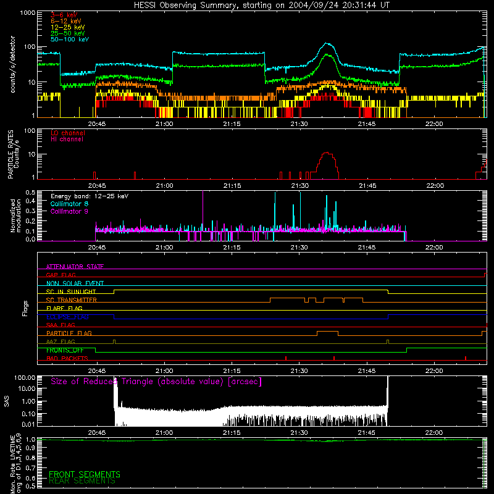Image resolution: width=494 pixels, height=494 pixels.
Task: Click the olive flag label below PARTICLE_FLAG
Action: coord(61,342)
